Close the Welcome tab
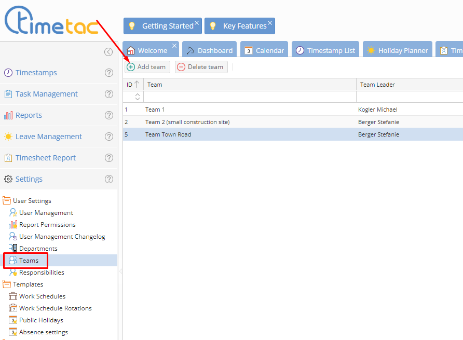This screenshot has height=340, width=463. 174,46
